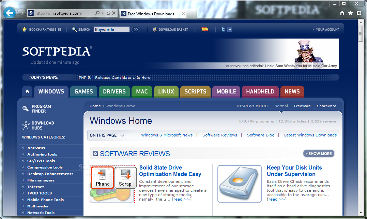Open PHP 5.4 Release Candidate news headline
The height and width of the screenshot is (219, 367).
pyautogui.click(x=114, y=77)
